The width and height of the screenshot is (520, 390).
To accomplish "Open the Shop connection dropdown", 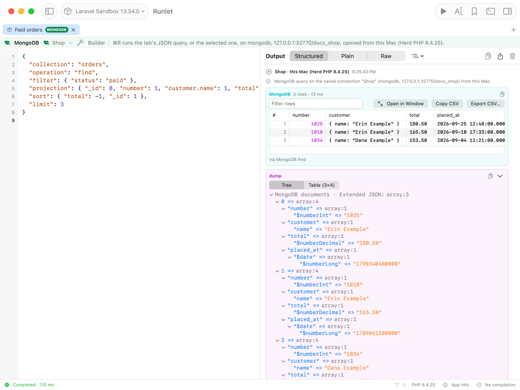I will click(x=58, y=43).
